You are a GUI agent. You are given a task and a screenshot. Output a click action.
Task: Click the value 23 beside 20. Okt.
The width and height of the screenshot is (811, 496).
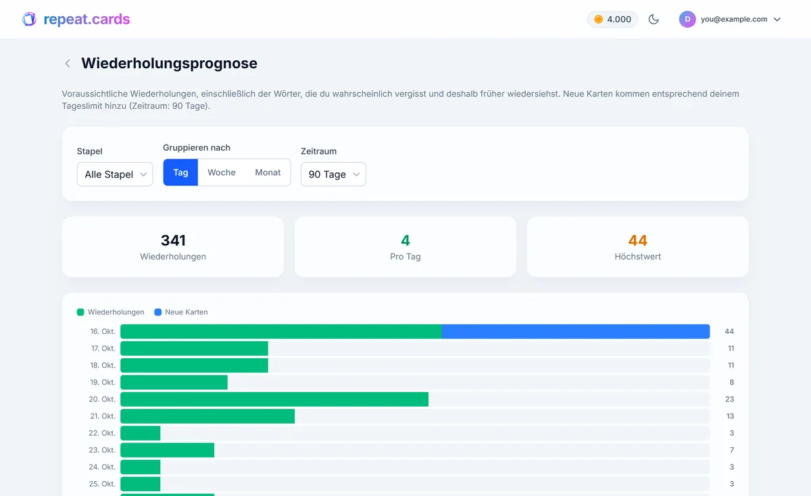point(729,399)
